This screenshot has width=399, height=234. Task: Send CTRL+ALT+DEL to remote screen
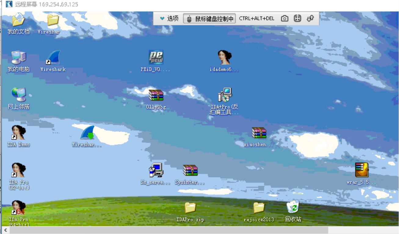coord(256,19)
